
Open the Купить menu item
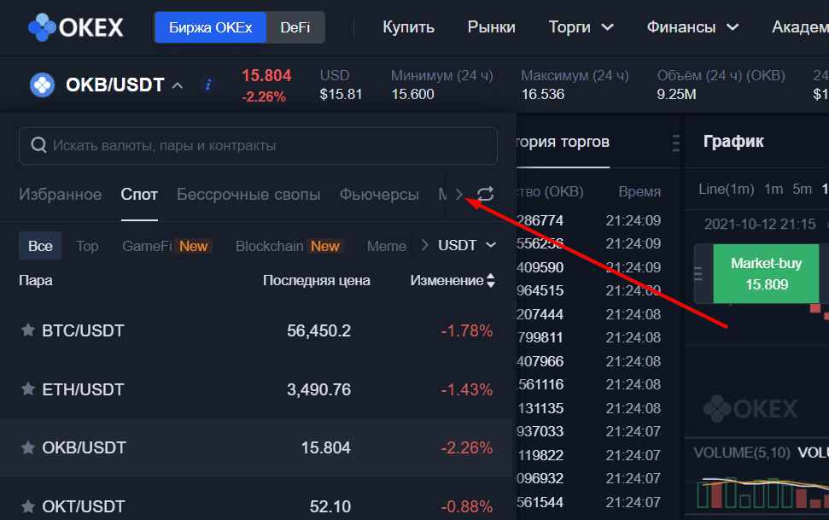pyautogui.click(x=409, y=27)
